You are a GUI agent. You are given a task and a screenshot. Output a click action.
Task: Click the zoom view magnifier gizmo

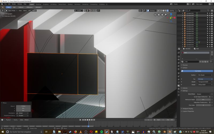point(166,15)
